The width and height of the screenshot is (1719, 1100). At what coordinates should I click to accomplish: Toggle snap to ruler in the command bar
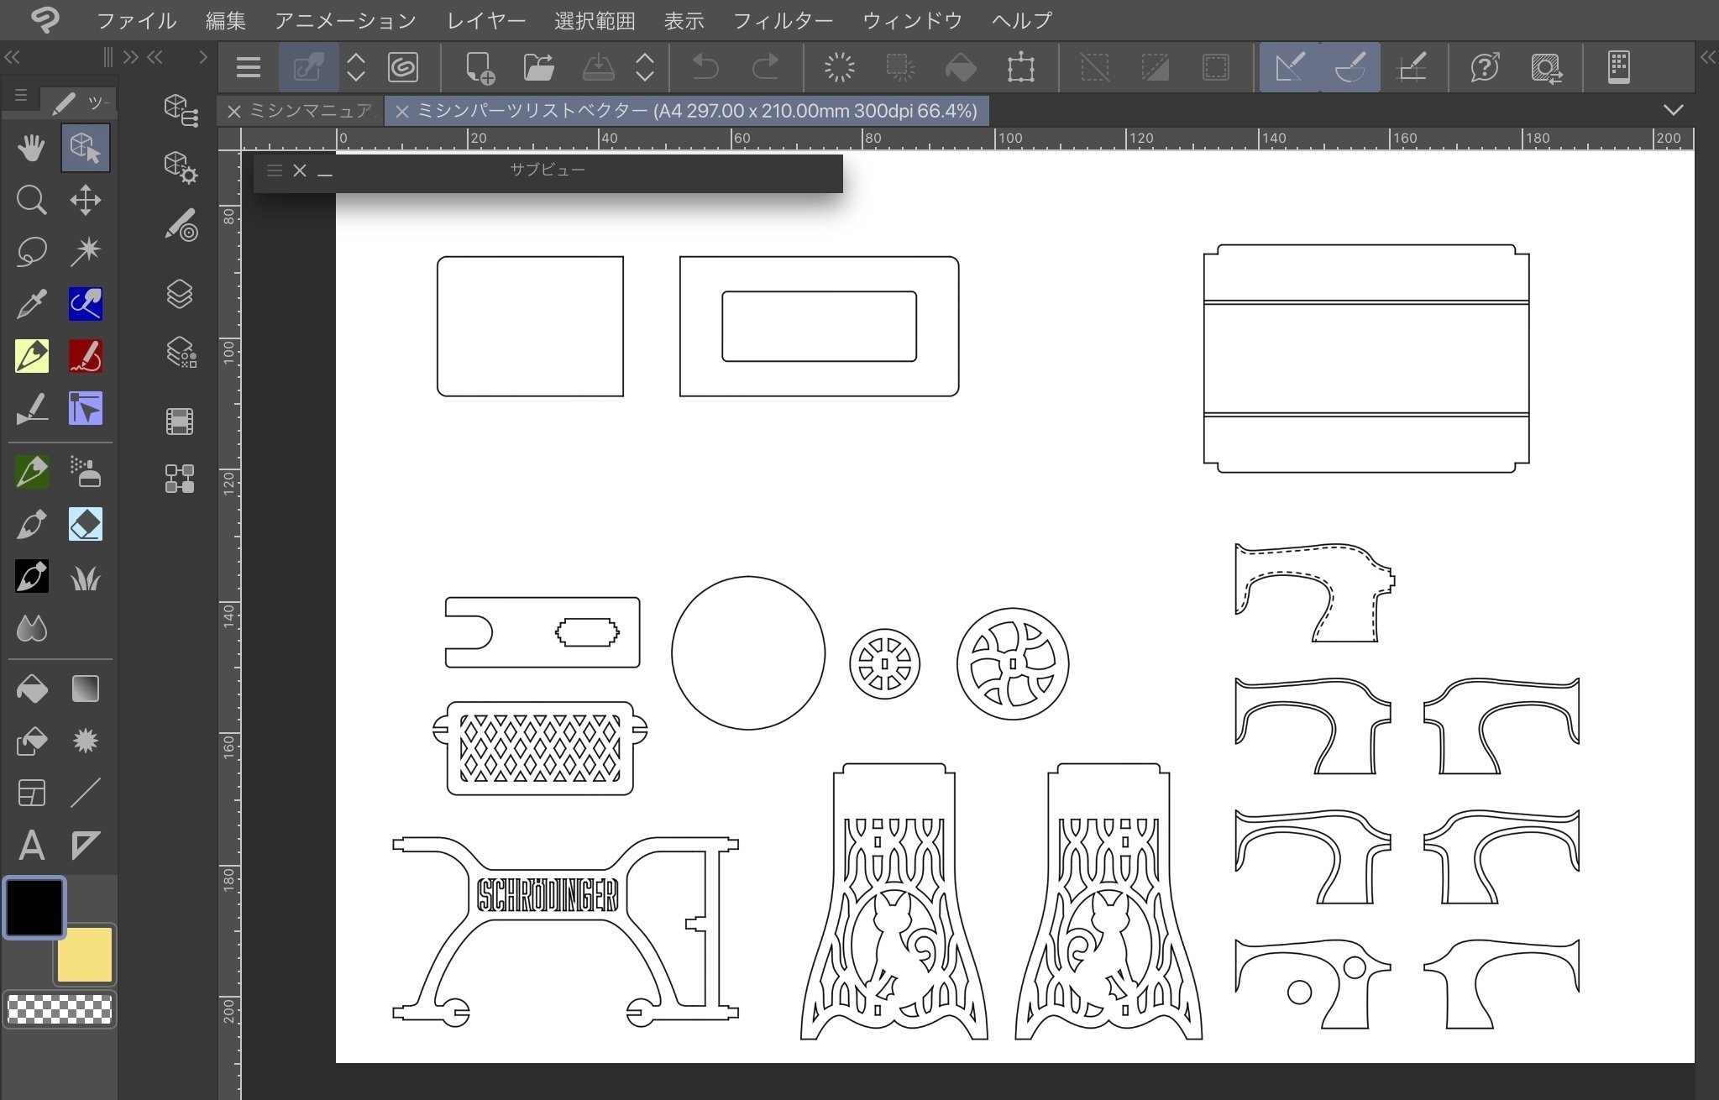pyautogui.click(x=1290, y=67)
